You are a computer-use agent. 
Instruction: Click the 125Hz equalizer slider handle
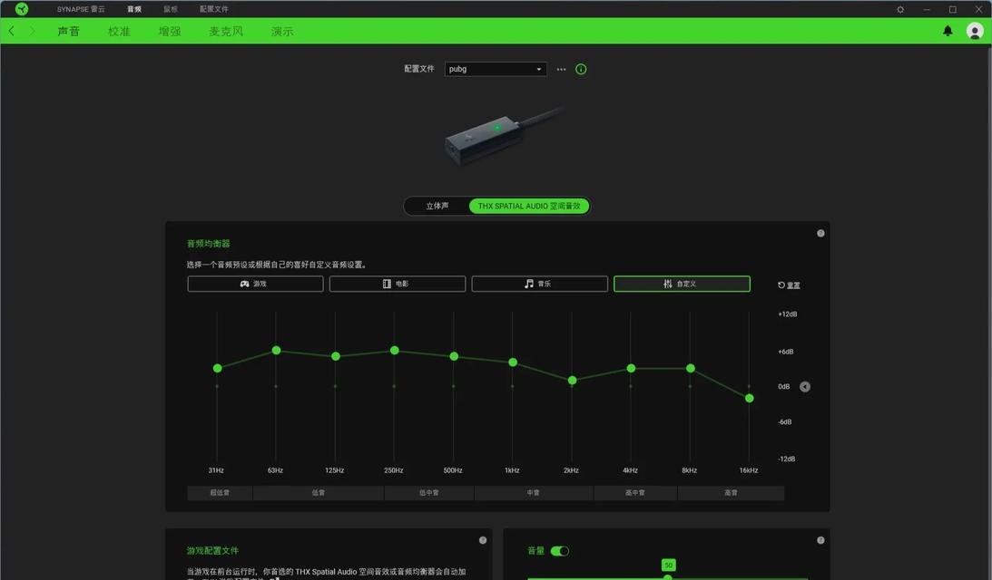click(335, 356)
